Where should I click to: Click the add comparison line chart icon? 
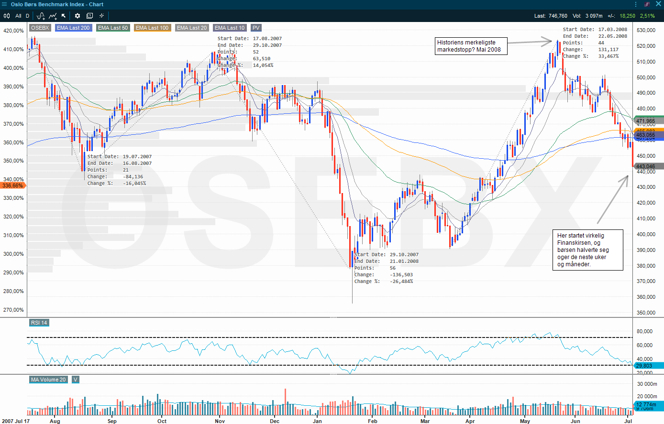coord(53,16)
